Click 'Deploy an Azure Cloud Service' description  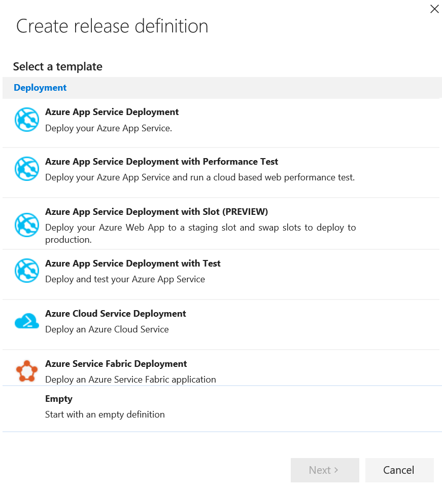coord(107,329)
